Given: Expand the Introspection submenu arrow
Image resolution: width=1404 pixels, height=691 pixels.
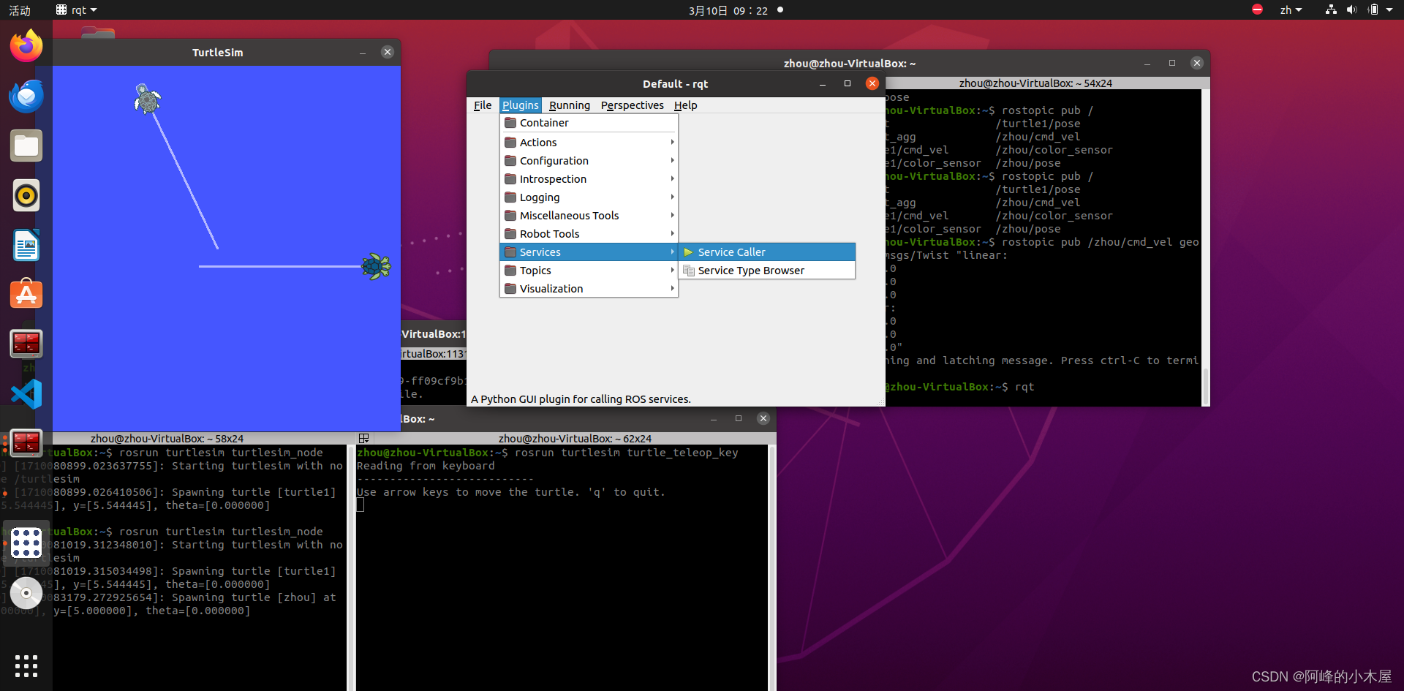Looking at the screenshot, I should 672,178.
